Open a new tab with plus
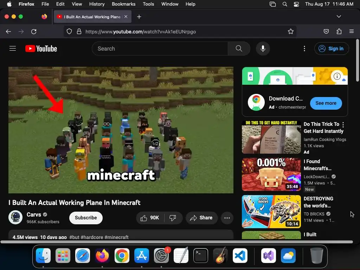This screenshot has height=270, width=360. [139, 17]
